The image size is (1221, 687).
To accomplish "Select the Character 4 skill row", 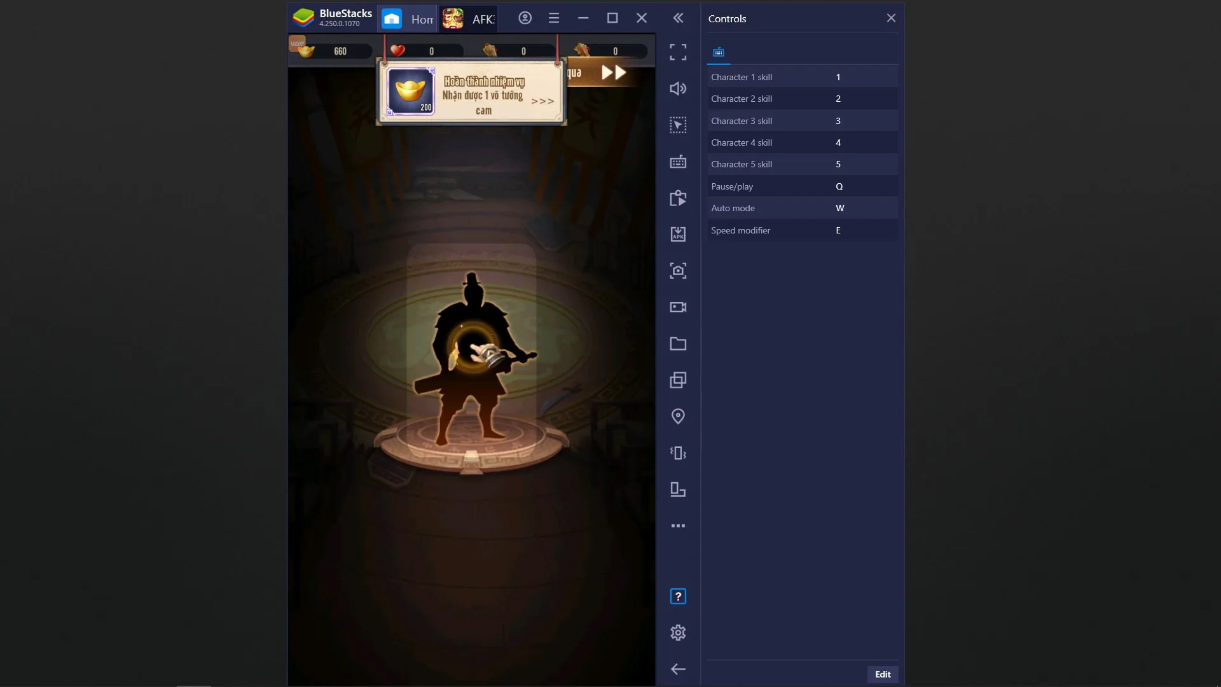I will 803,142.
